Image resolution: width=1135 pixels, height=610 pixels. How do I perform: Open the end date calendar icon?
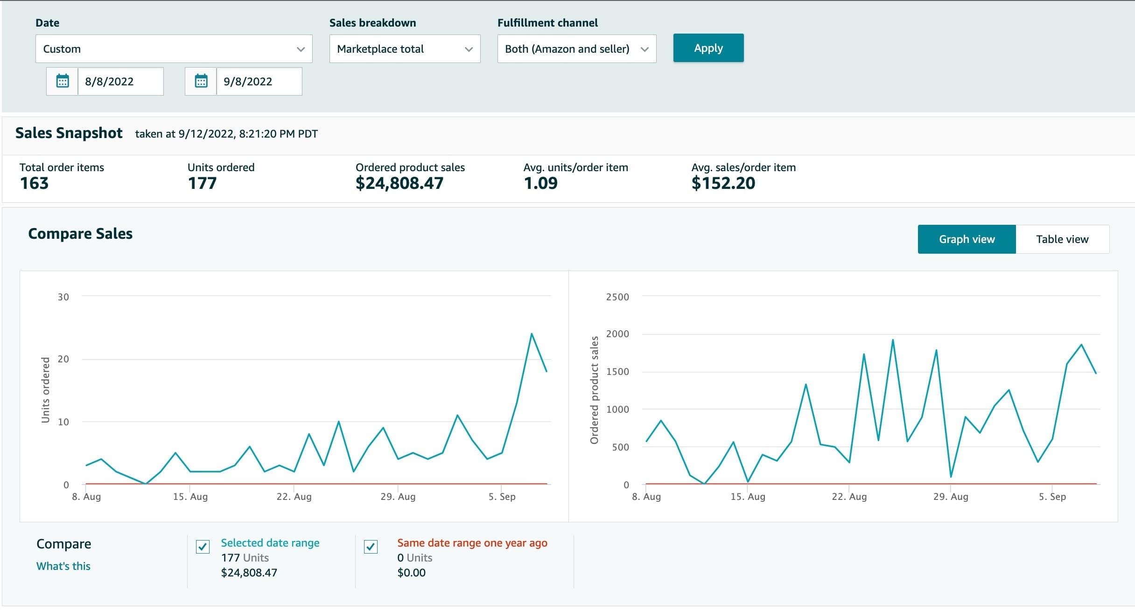(x=201, y=81)
